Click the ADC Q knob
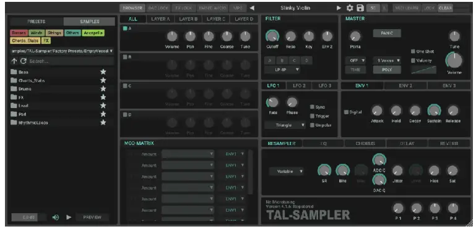 click(379, 159)
